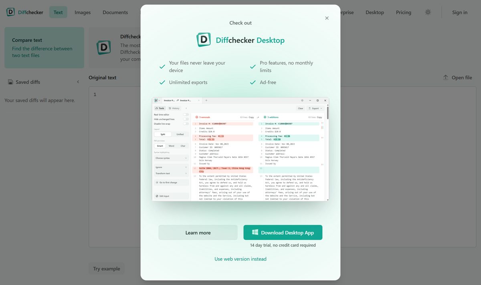The image size is (481, 285).
Task: Click the Try example button
Action: point(107,269)
